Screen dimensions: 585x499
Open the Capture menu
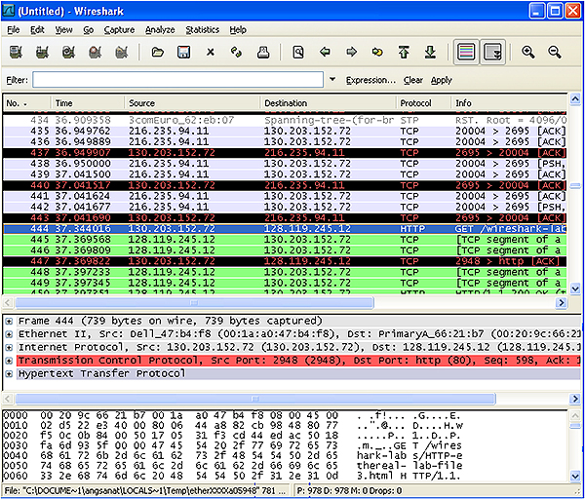pyautogui.click(x=119, y=30)
